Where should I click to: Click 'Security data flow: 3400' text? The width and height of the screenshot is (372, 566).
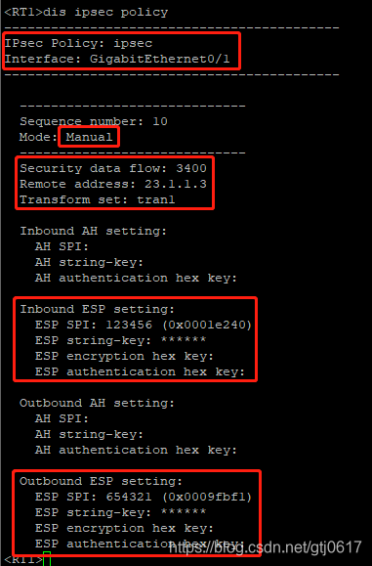(113, 168)
